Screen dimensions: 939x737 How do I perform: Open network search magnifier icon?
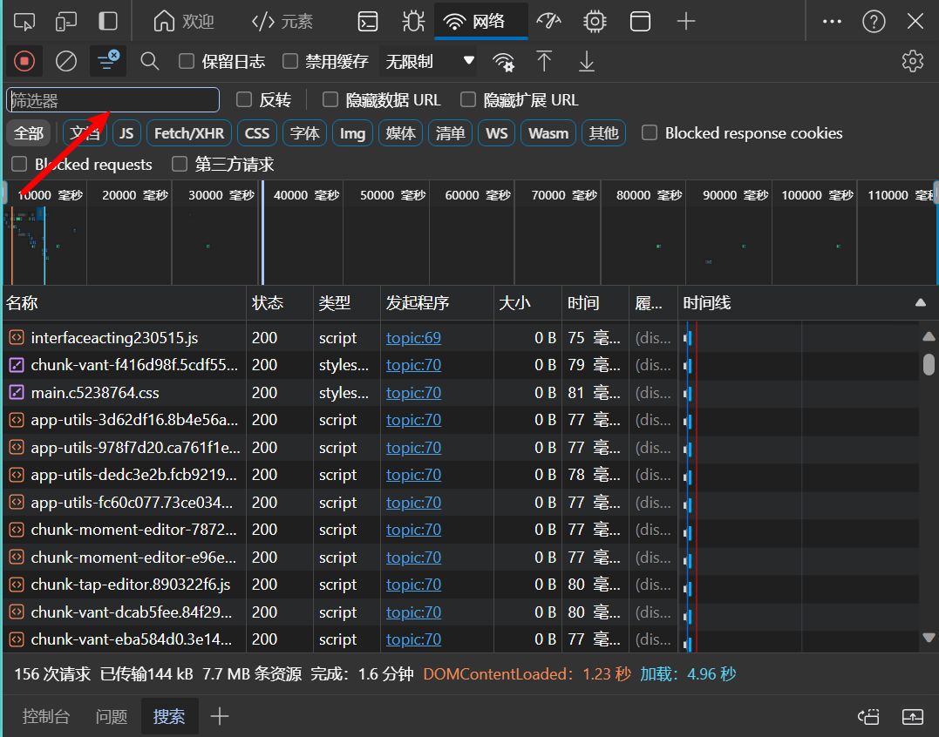pyautogui.click(x=150, y=61)
